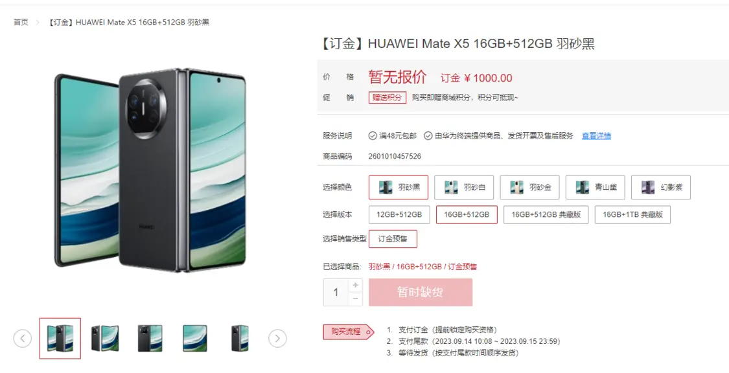Select the 幻影紫 color variant
This screenshot has width=729, height=373.
pos(661,187)
